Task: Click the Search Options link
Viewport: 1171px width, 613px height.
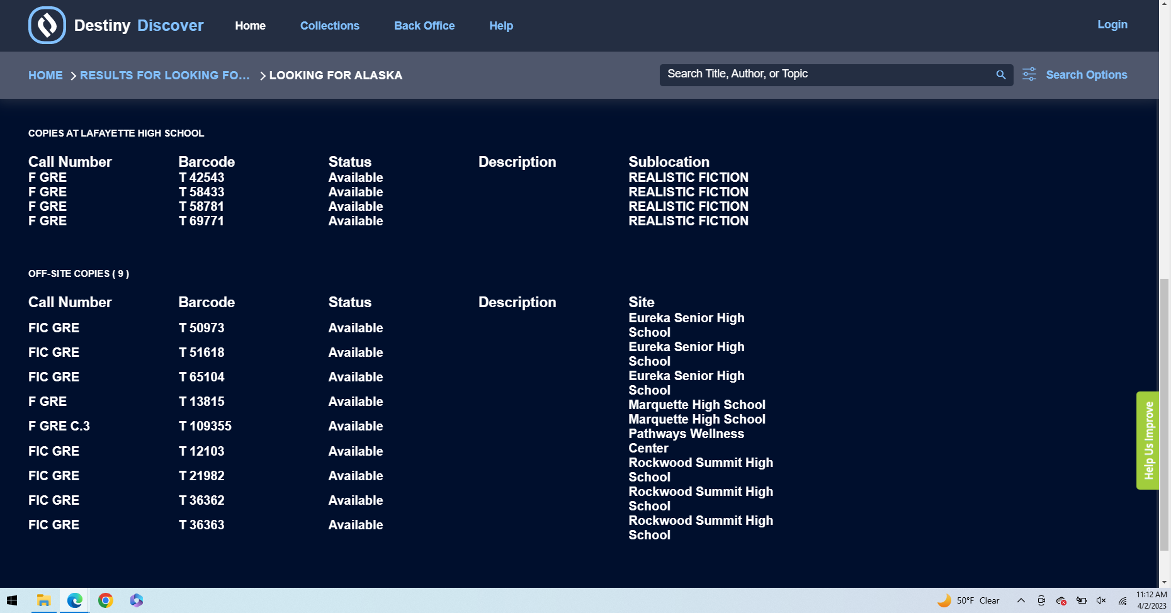Action: (x=1087, y=75)
